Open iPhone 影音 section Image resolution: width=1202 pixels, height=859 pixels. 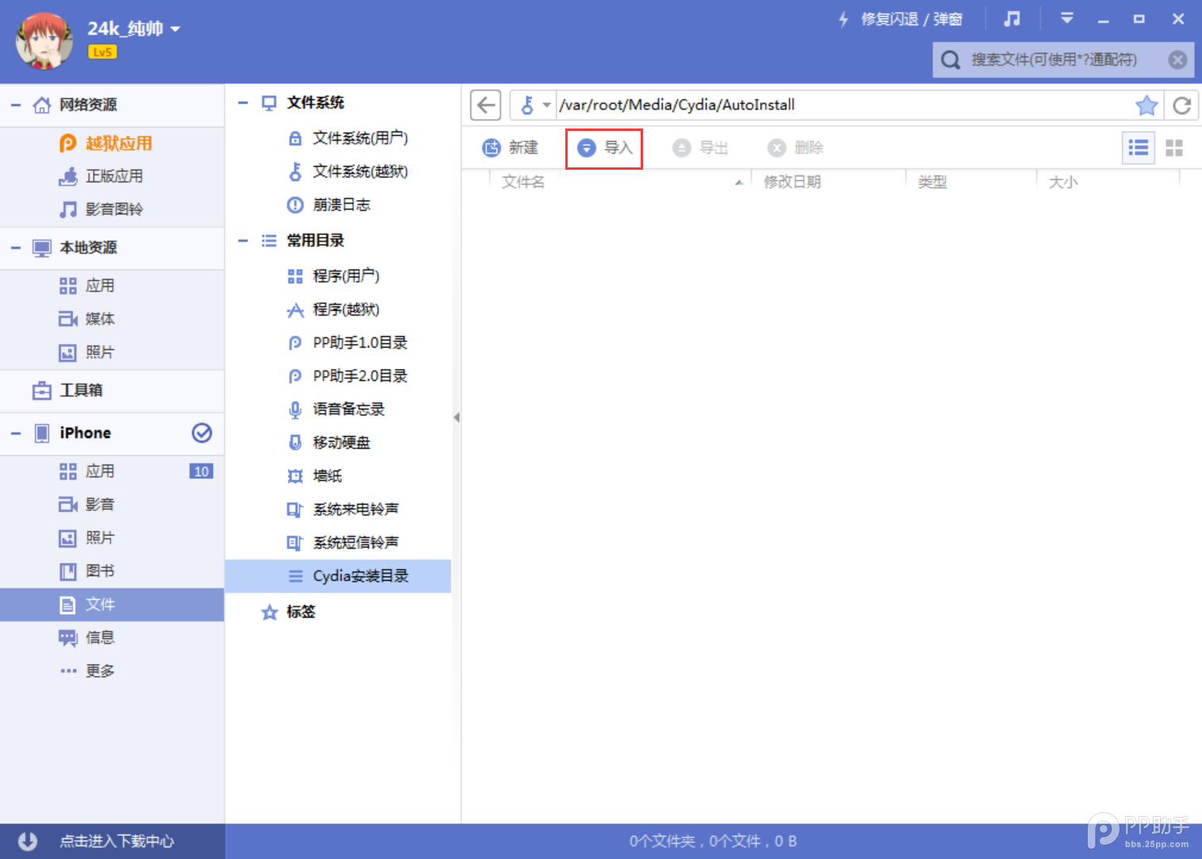(112, 504)
